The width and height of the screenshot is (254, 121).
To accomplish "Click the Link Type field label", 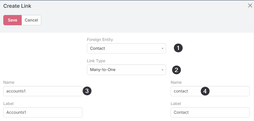I will click(x=96, y=61).
